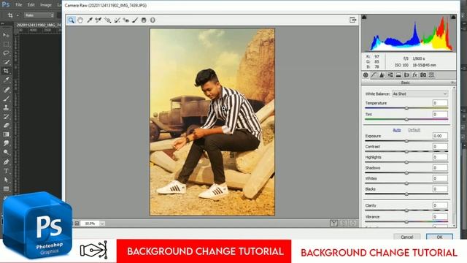Activate the Adjustment Brush tool
Viewport: 467px width, 263px height.
(x=135, y=20)
